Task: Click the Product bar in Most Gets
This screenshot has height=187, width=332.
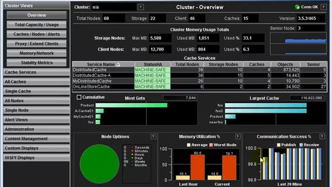Action: click(131, 105)
